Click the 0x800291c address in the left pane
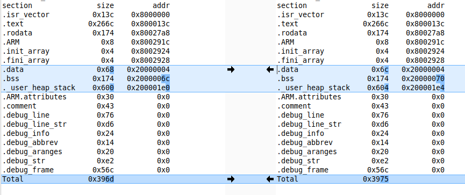 click(151, 42)
